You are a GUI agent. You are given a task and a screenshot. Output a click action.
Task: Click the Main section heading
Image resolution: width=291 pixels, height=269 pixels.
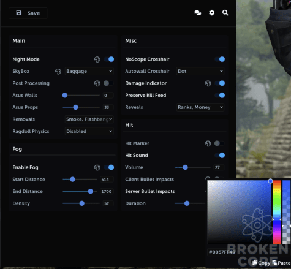[x=19, y=41]
